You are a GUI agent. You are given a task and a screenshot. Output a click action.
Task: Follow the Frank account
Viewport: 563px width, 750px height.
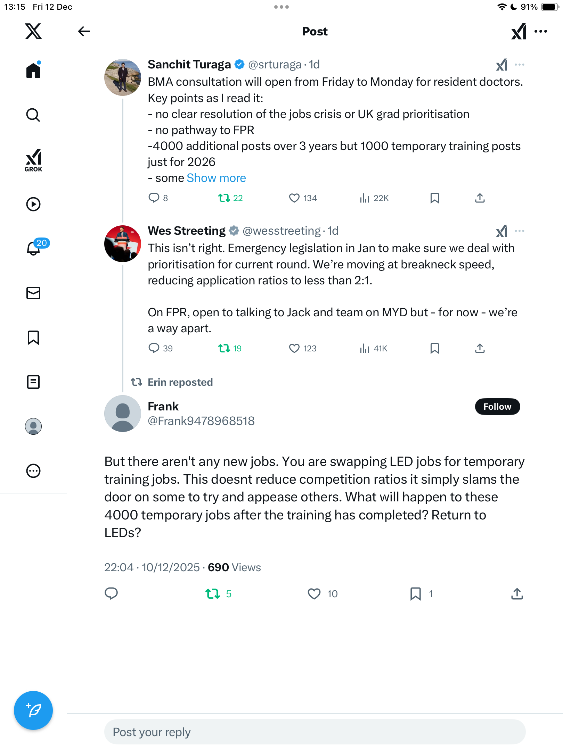(497, 407)
